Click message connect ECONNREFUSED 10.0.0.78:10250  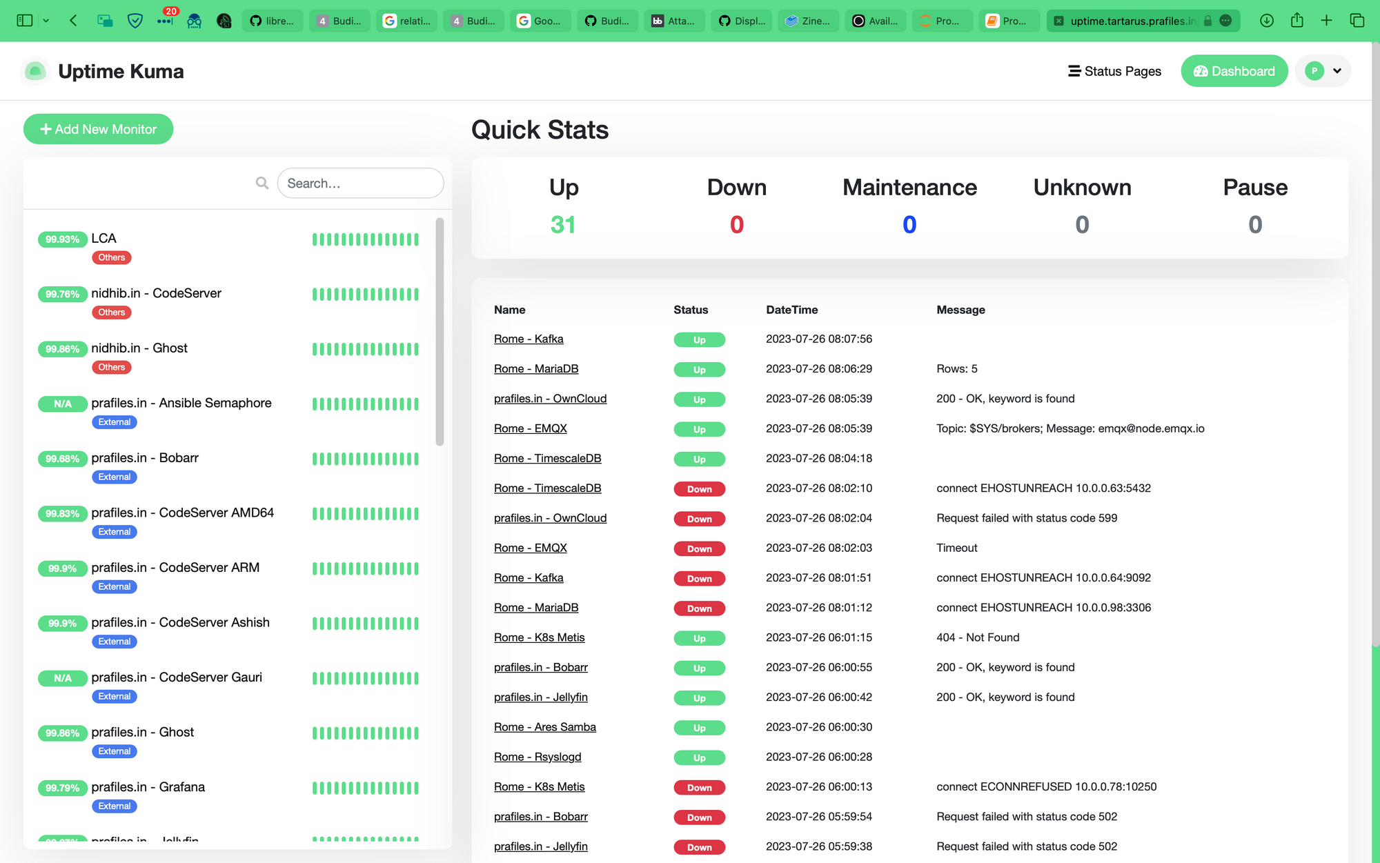point(1046,786)
